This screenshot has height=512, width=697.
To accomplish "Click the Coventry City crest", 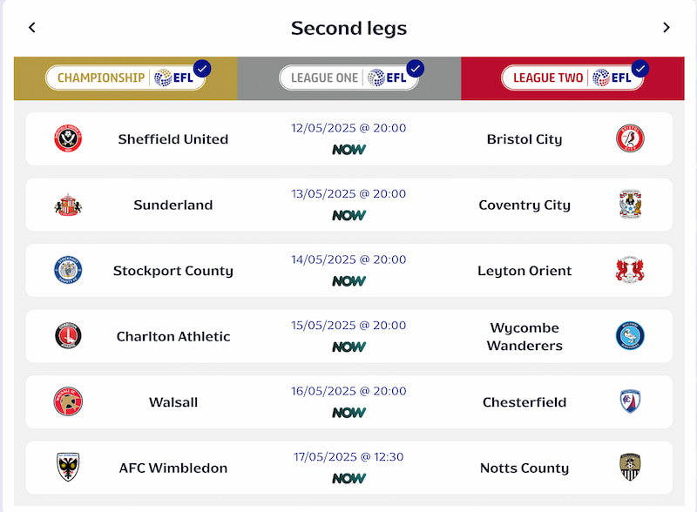I will click(x=630, y=204).
